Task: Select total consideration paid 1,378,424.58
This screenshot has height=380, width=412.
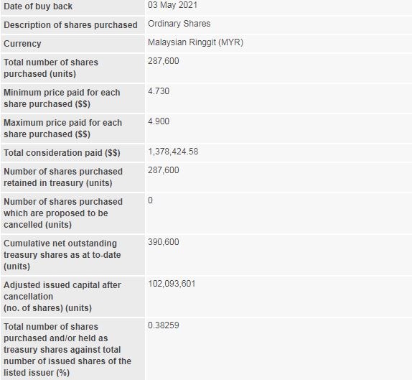Action: click(173, 152)
